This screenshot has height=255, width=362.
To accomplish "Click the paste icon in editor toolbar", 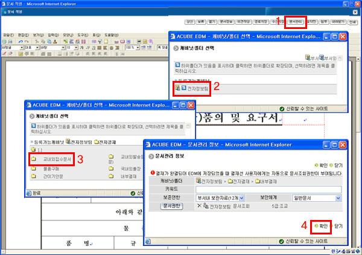I will click(49, 42).
